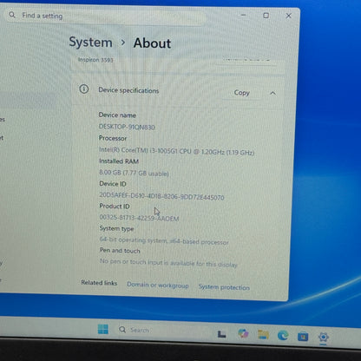Open Microsoft Store from the taskbar

pyautogui.click(x=303, y=337)
